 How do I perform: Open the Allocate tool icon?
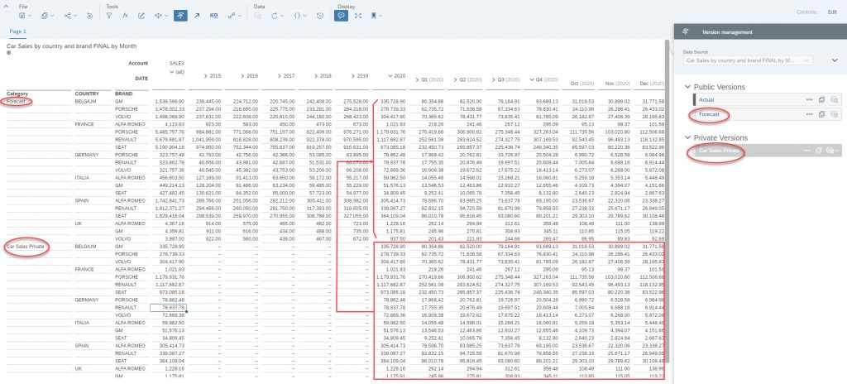coord(158,16)
